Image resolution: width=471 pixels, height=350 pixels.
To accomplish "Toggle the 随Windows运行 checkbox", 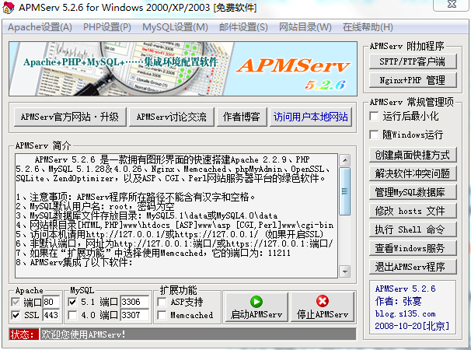I will click(x=375, y=135).
